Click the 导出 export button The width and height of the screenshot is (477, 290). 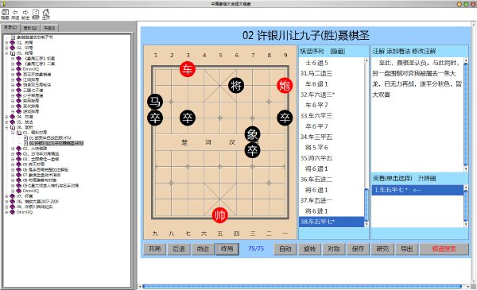pyautogui.click(x=406, y=249)
